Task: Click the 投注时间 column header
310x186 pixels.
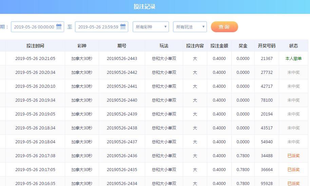Action: (x=35, y=46)
